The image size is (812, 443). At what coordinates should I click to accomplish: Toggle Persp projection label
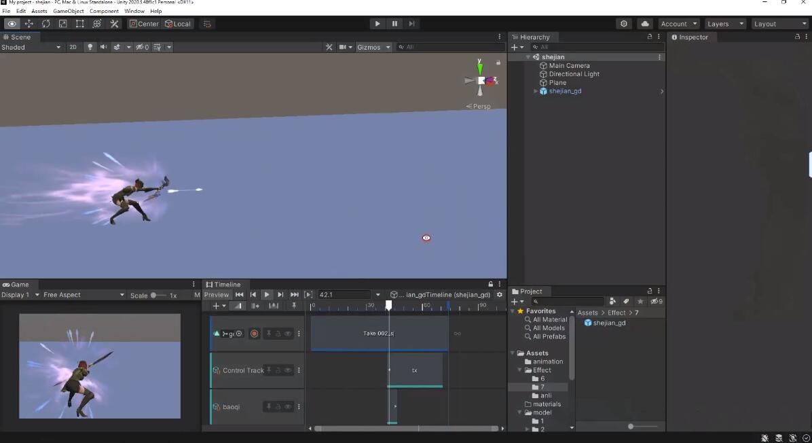click(479, 106)
